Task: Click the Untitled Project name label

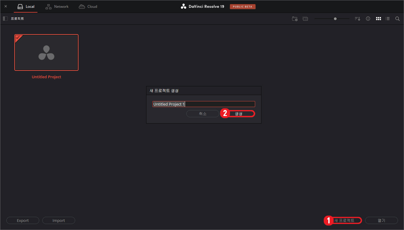Action: (x=46, y=77)
